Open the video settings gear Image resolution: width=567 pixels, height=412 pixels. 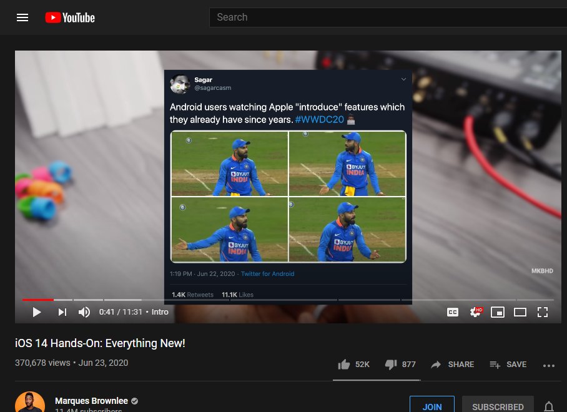point(476,312)
